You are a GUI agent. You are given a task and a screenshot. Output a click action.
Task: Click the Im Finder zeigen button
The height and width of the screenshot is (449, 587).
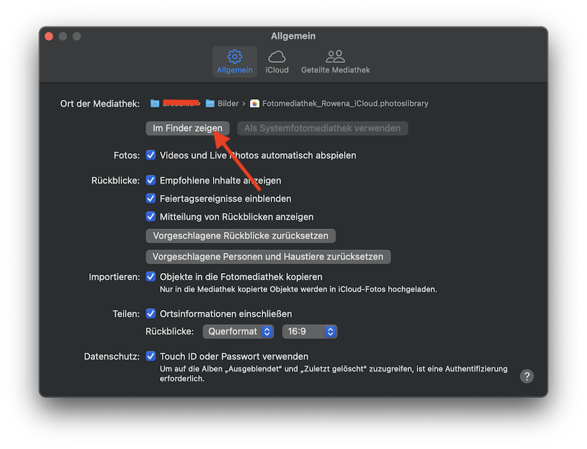188,128
